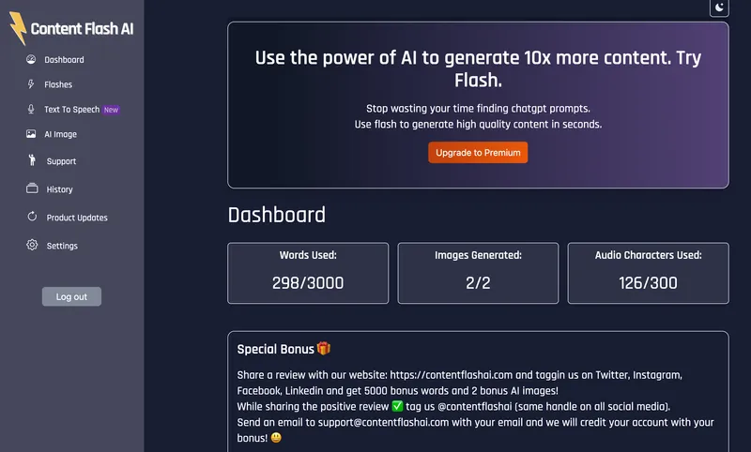Open Product Updates in the sidebar

click(77, 218)
